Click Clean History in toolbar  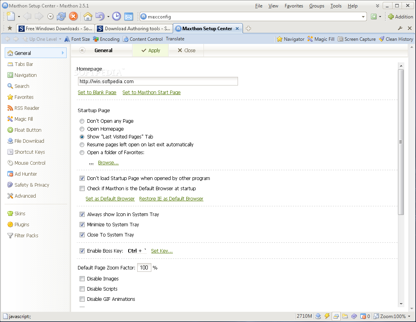click(x=396, y=39)
